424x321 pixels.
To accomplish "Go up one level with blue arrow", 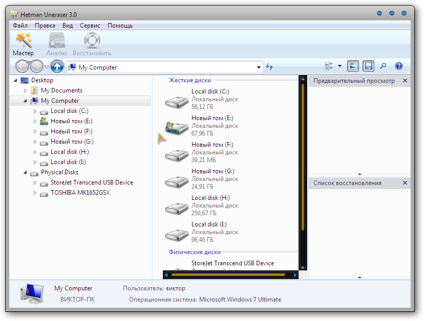I will [x=57, y=66].
